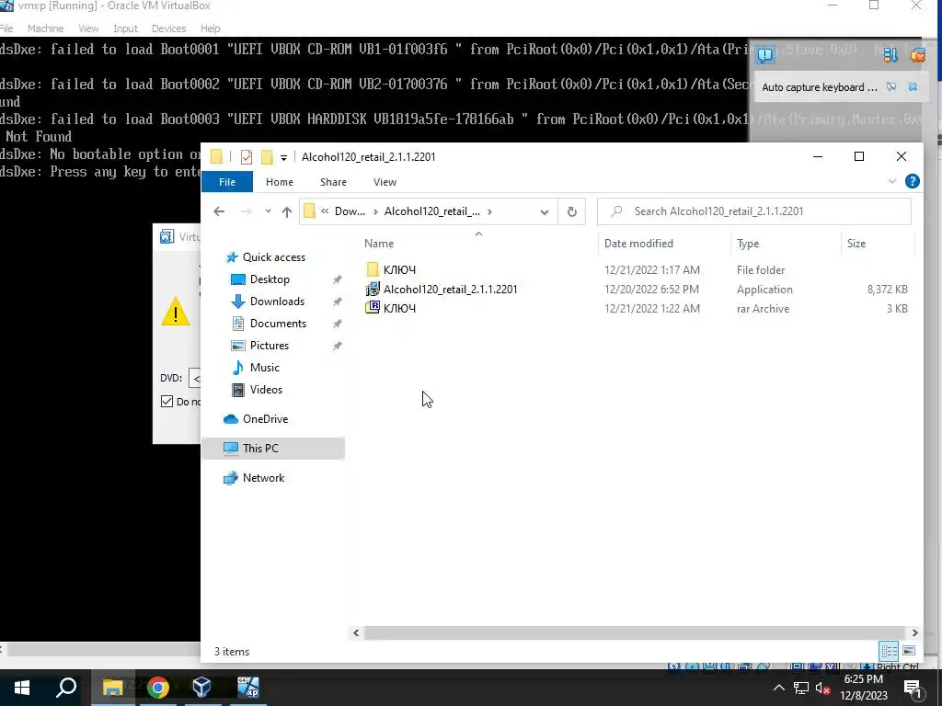Screen dimensions: 942x706
Task: Refresh the current folder view
Action: tap(572, 211)
